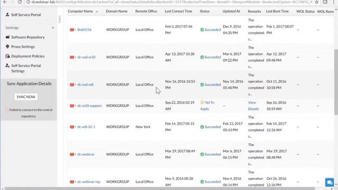Screen dimensions: 338x190
Task: Click the browser reload icon
Action: point(20,2)
